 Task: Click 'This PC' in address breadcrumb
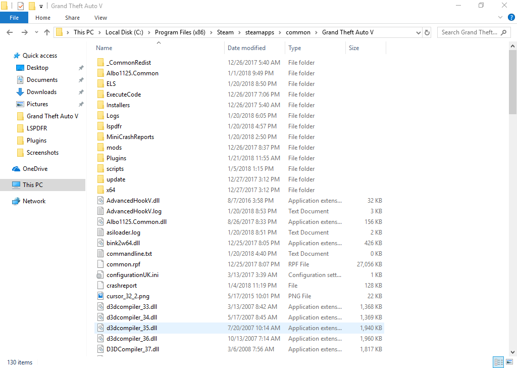83,32
